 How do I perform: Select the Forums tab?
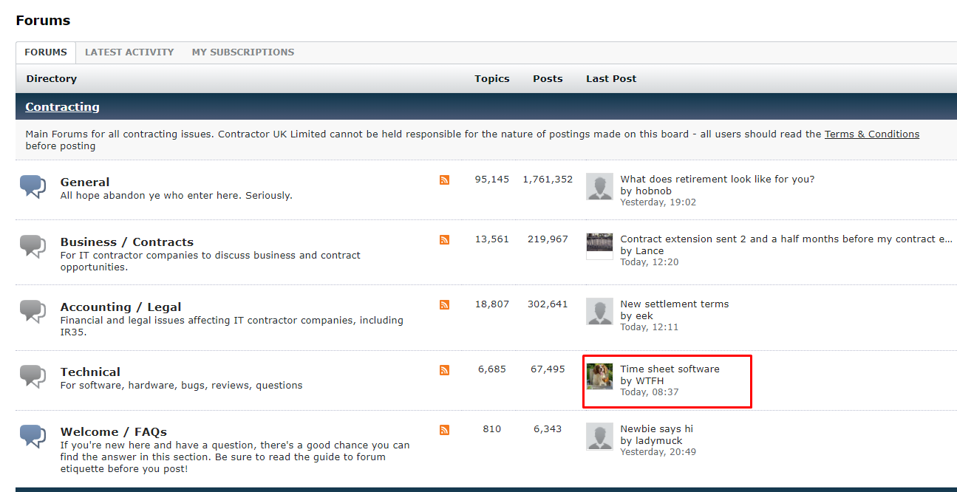[x=46, y=52]
